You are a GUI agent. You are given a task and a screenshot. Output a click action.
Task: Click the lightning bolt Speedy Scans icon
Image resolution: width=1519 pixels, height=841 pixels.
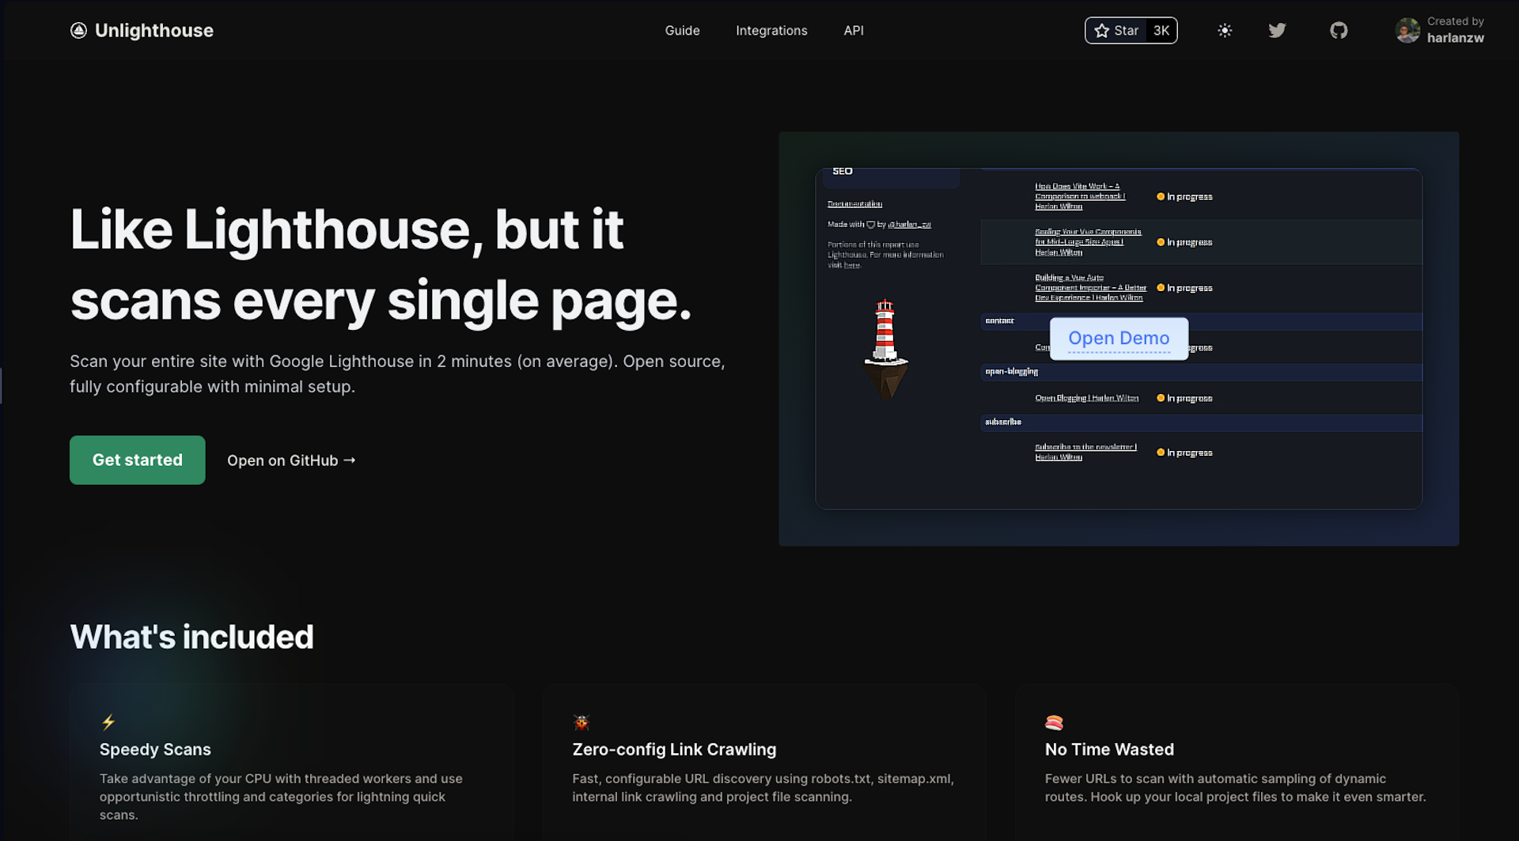point(108,722)
